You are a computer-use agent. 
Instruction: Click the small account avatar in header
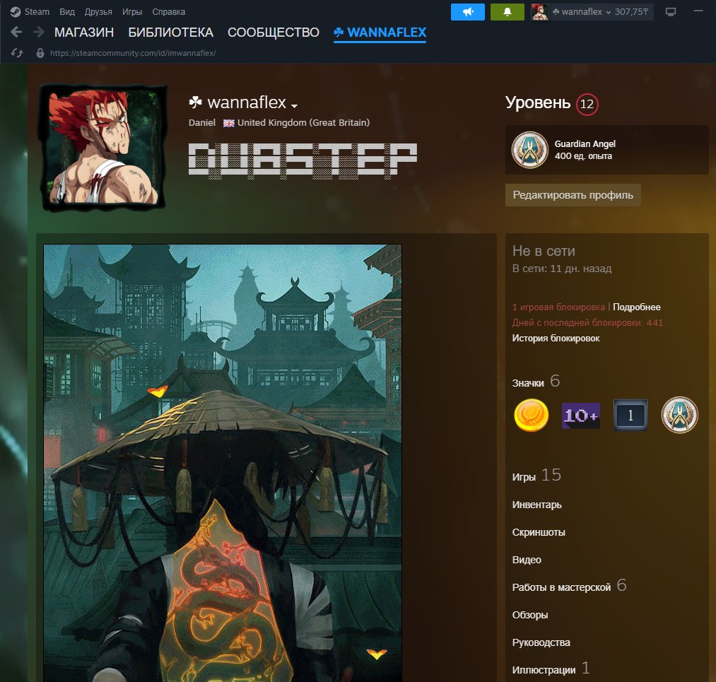click(539, 12)
